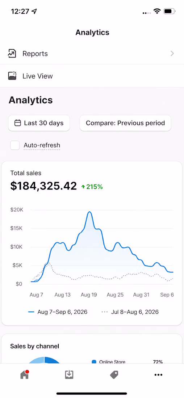Tap the $20K axis label
This screenshot has height=398, width=184.
[17, 209]
